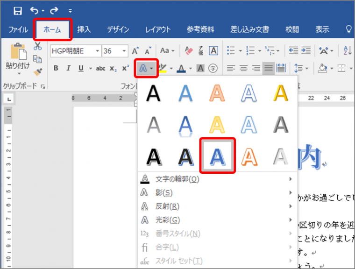This screenshot has height=269, width=355.
Task: Decrease paragraph indent
Action: 293,50
